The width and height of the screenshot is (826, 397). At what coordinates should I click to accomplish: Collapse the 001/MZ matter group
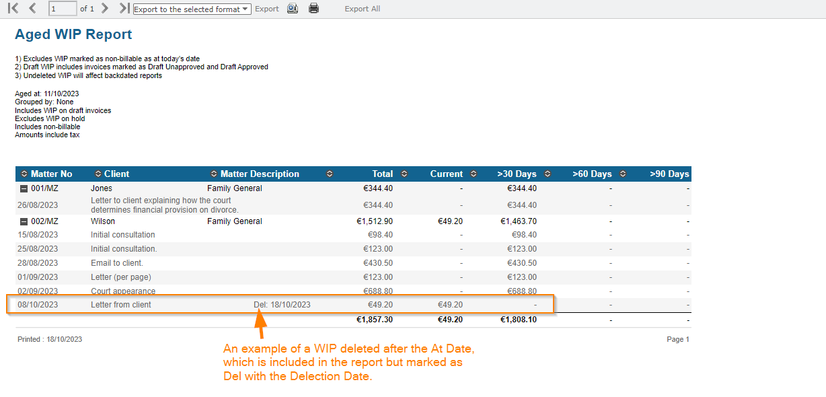point(24,189)
